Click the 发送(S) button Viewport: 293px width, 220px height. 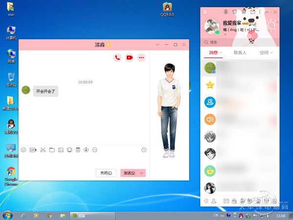[x=129, y=173]
